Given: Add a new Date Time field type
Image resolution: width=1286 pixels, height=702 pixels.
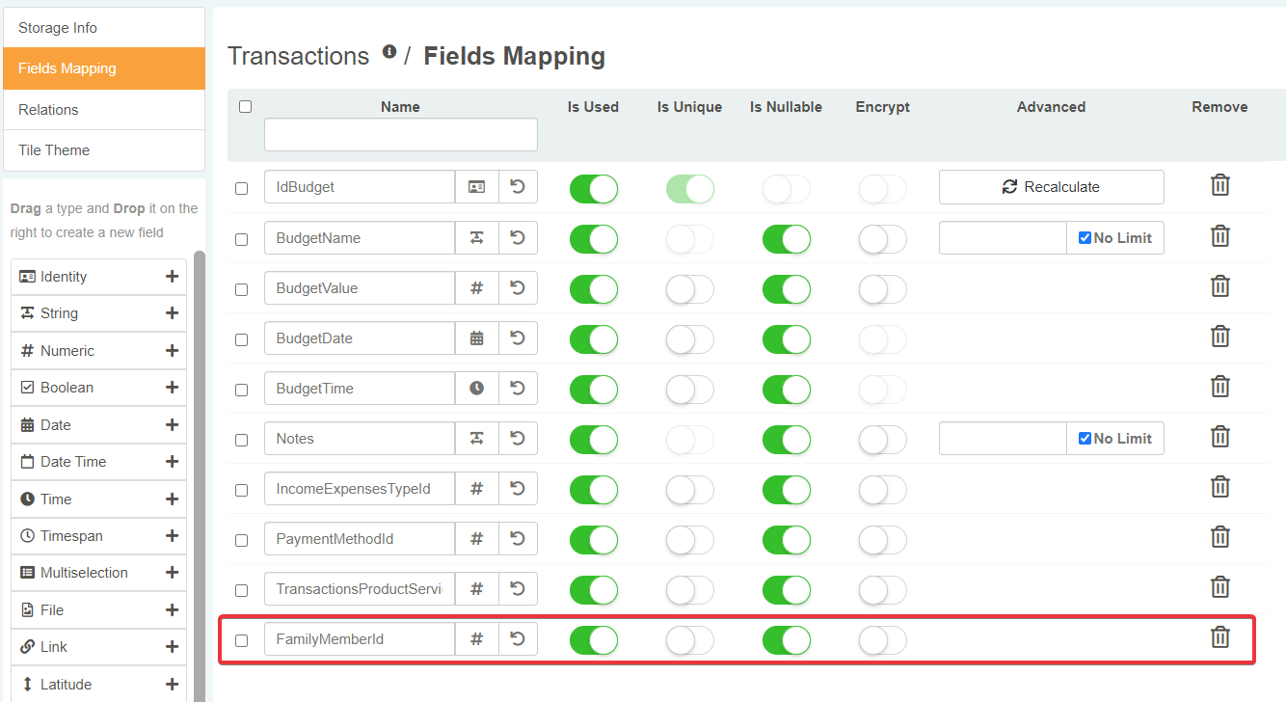Looking at the screenshot, I should point(172,462).
